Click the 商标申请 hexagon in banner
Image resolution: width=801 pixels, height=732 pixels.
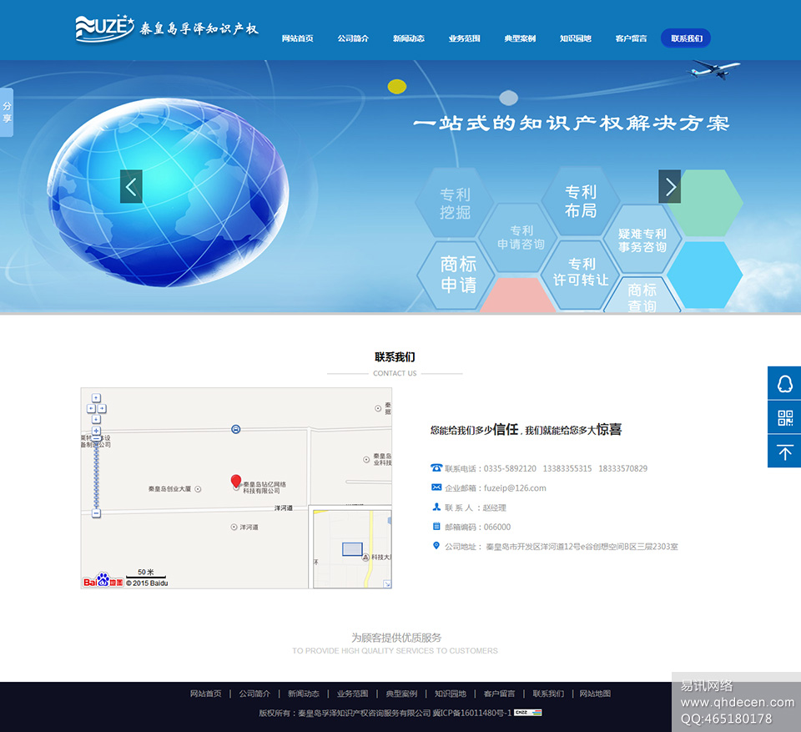point(458,275)
